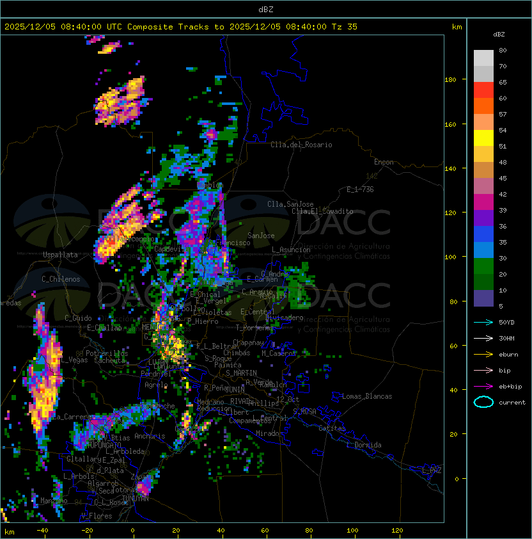532x539 pixels.
Task: Click the purple 36-39 dBZ swatch
Action: point(483,218)
